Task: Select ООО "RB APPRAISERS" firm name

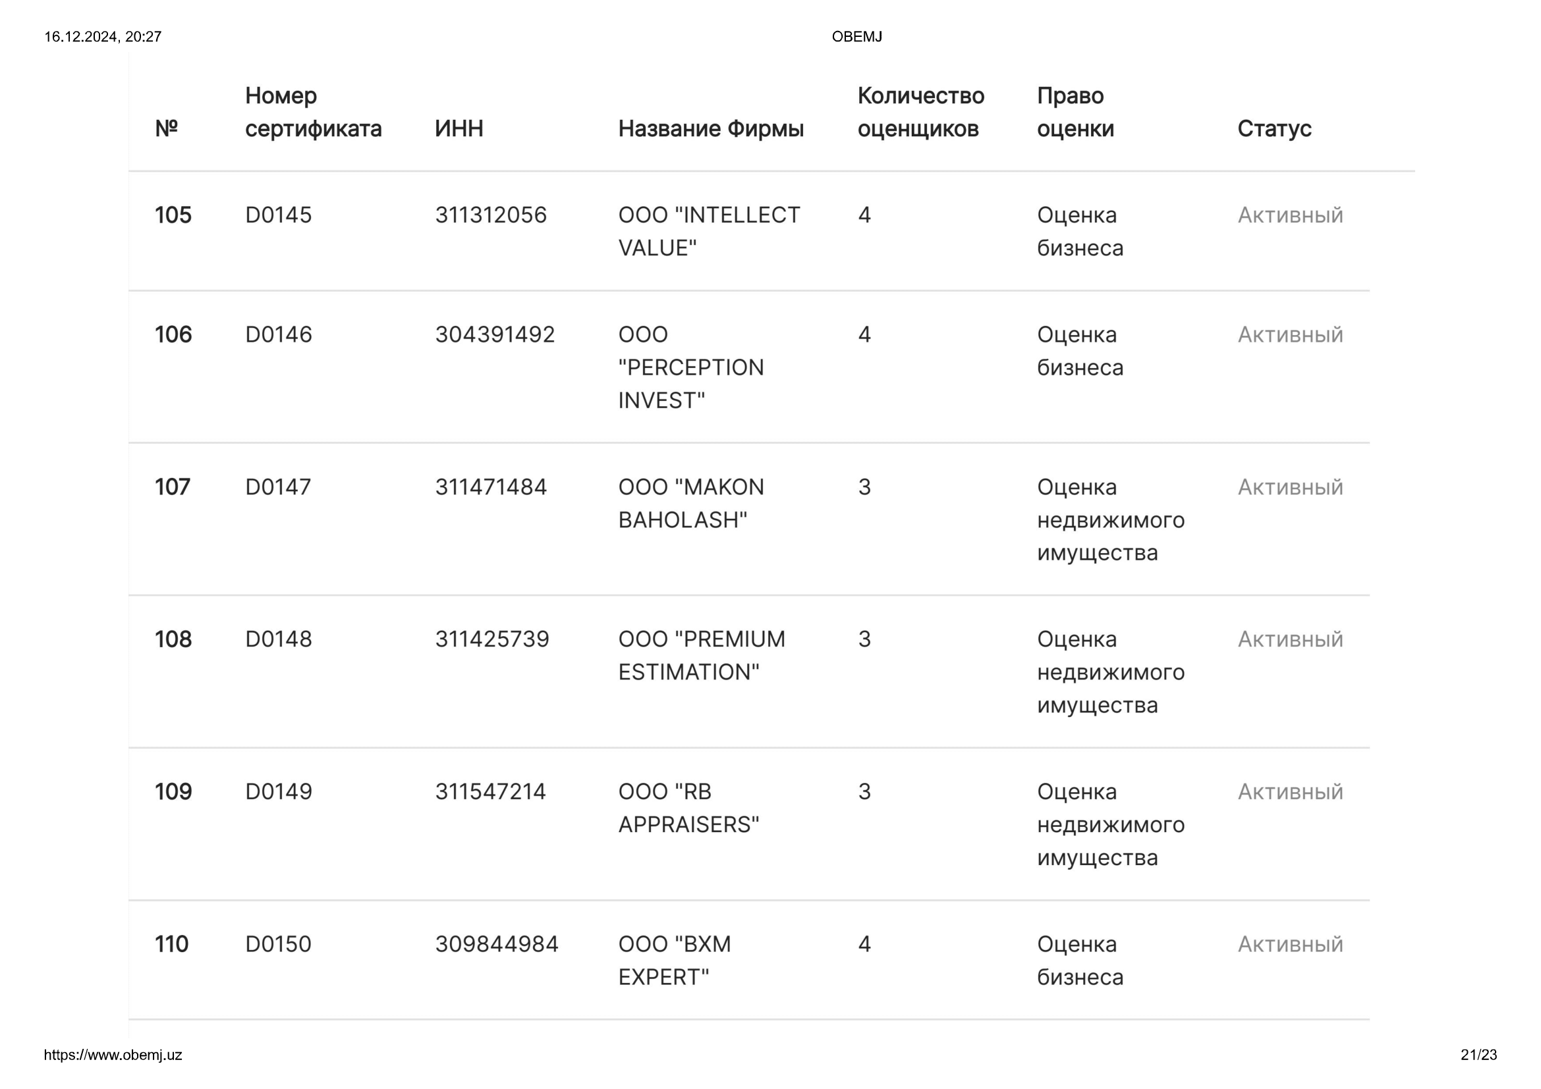Action: pos(688,808)
